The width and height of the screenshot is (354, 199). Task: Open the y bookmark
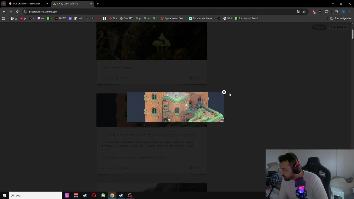(138, 19)
